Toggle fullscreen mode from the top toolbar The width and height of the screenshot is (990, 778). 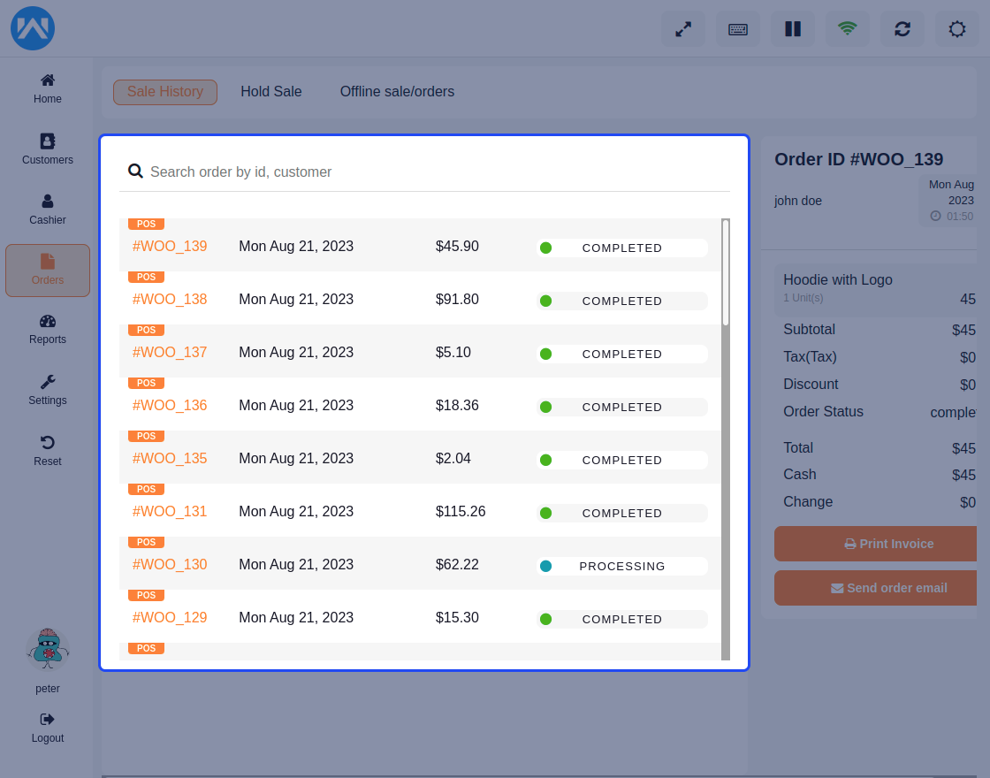(682, 28)
